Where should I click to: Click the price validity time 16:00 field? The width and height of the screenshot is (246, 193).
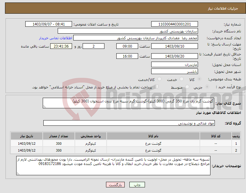click(x=127, y=56)
